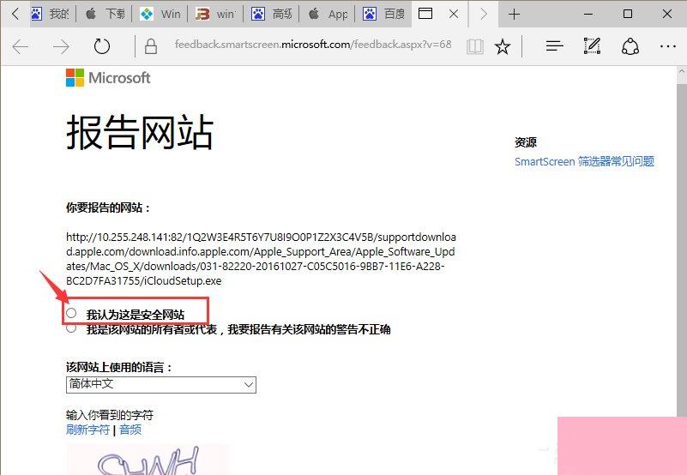Open reading view book icon

click(x=475, y=46)
